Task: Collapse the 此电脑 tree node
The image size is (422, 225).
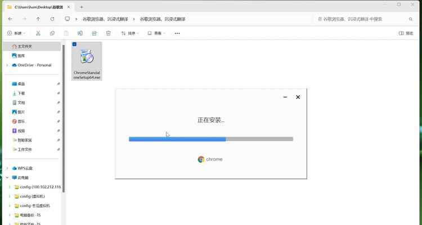Action: (7, 178)
